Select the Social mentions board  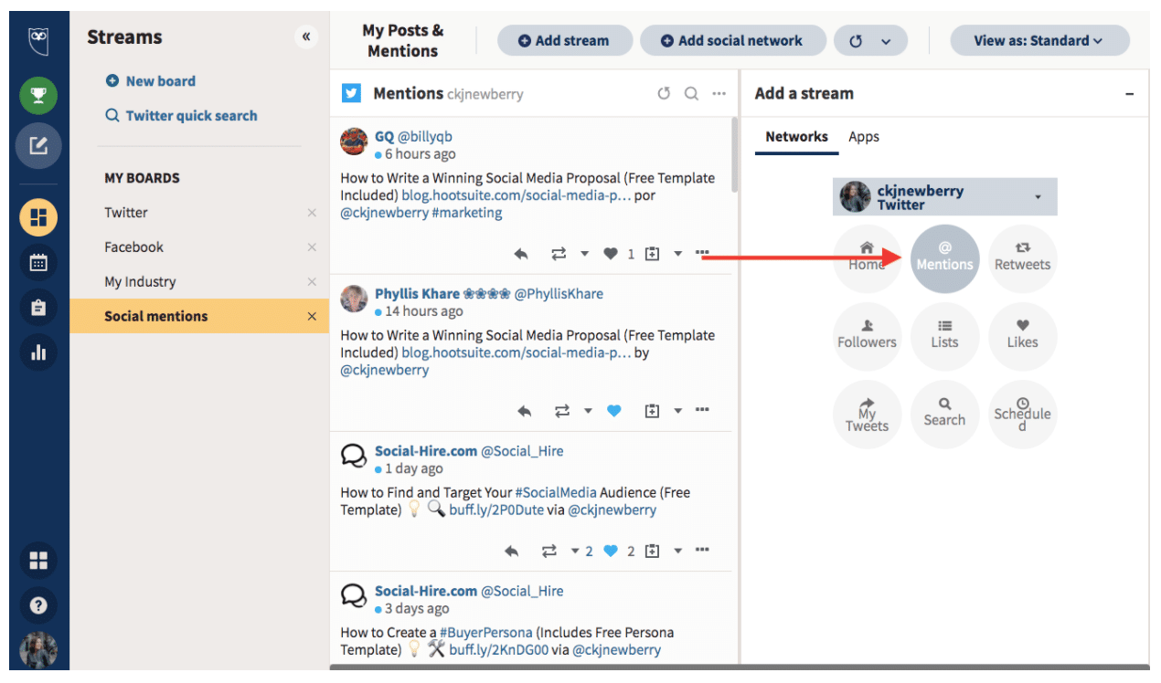(199, 317)
